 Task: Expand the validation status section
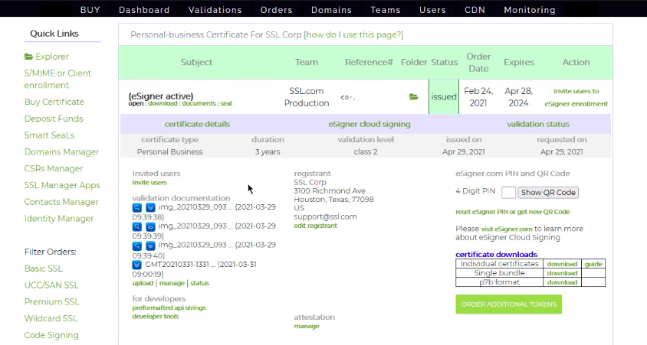[x=537, y=124]
